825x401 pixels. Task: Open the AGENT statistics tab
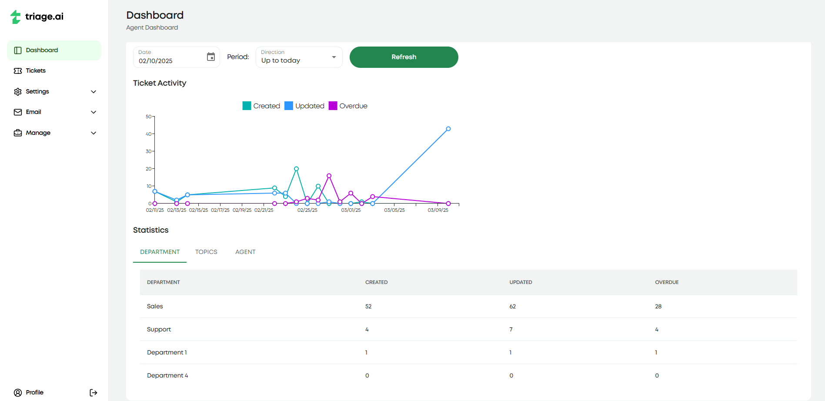[245, 252]
